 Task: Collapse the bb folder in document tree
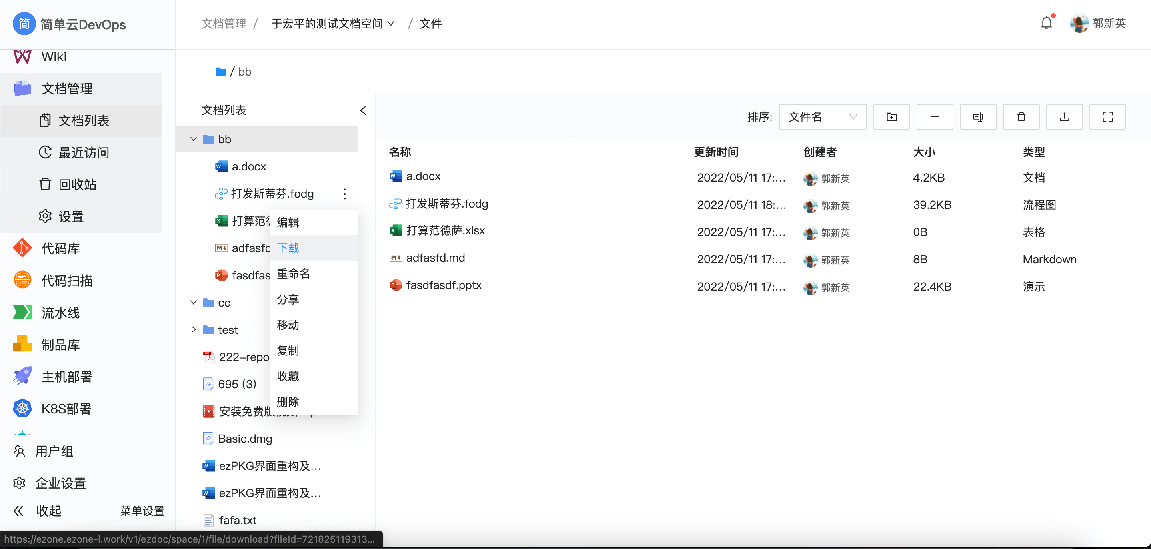[194, 139]
